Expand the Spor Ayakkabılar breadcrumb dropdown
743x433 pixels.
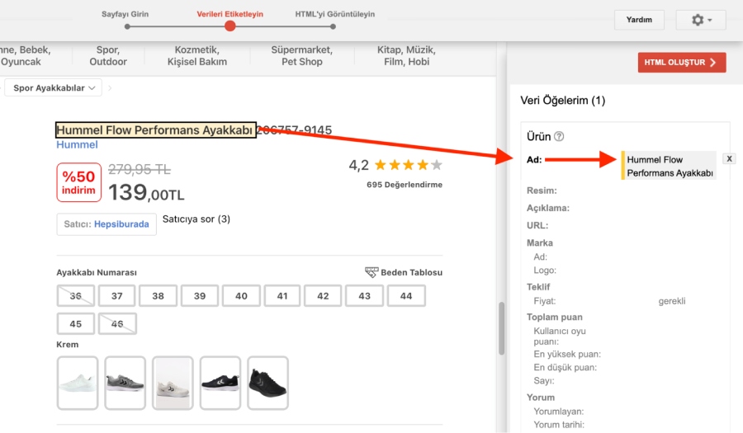pos(54,88)
